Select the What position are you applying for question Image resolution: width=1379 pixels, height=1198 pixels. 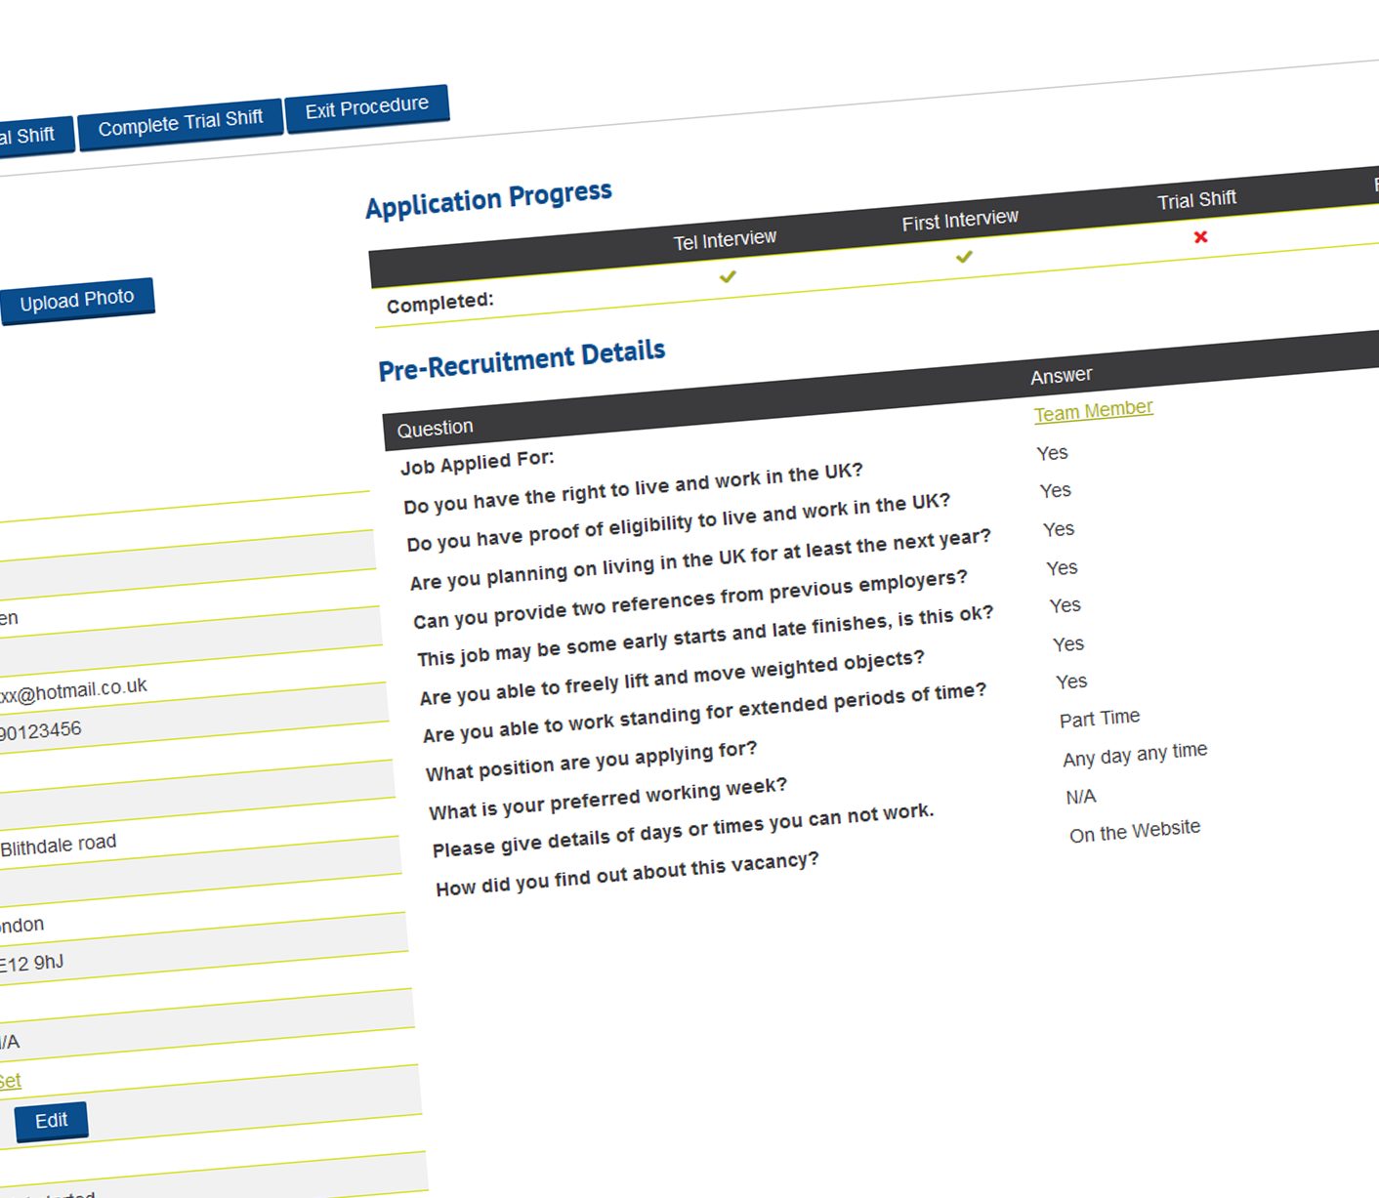point(591,762)
